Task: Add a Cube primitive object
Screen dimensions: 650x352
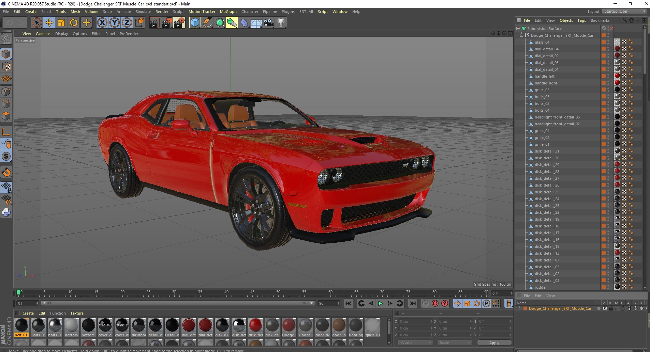Action: click(x=195, y=23)
